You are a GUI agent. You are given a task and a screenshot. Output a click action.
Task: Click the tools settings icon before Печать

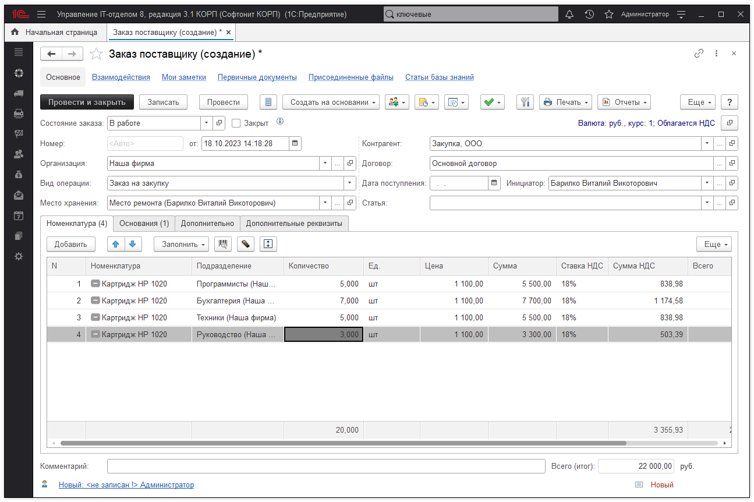point(525,102)
